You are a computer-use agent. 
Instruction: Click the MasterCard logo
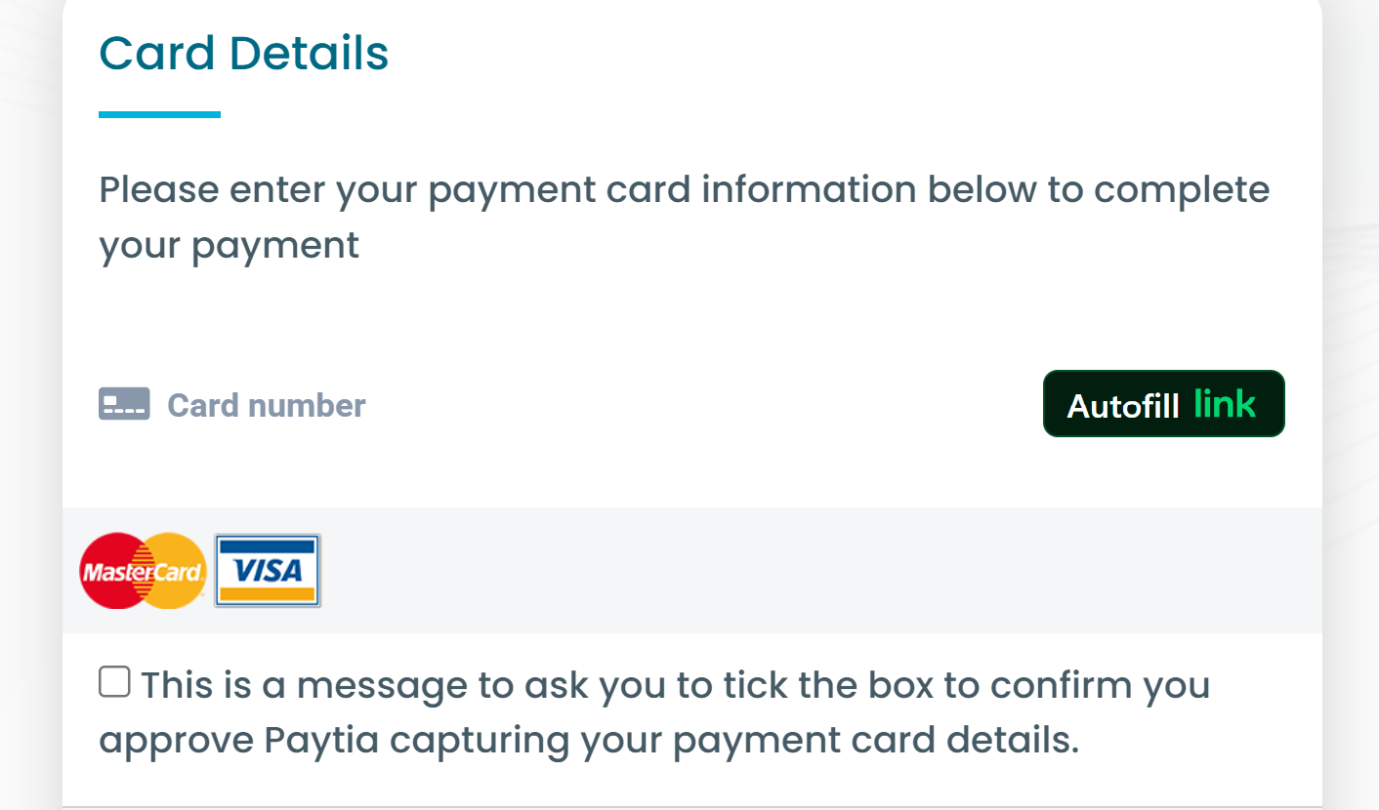pyautogui.click(x=143, y=571)
